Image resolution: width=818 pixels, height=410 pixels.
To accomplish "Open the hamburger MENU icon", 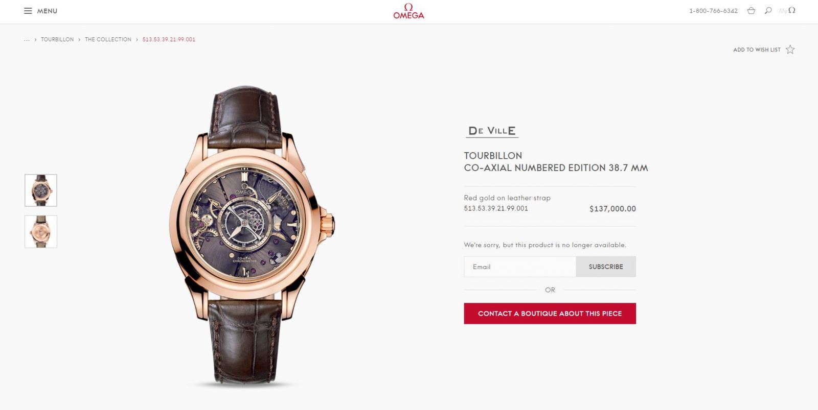I will [28, 11].
